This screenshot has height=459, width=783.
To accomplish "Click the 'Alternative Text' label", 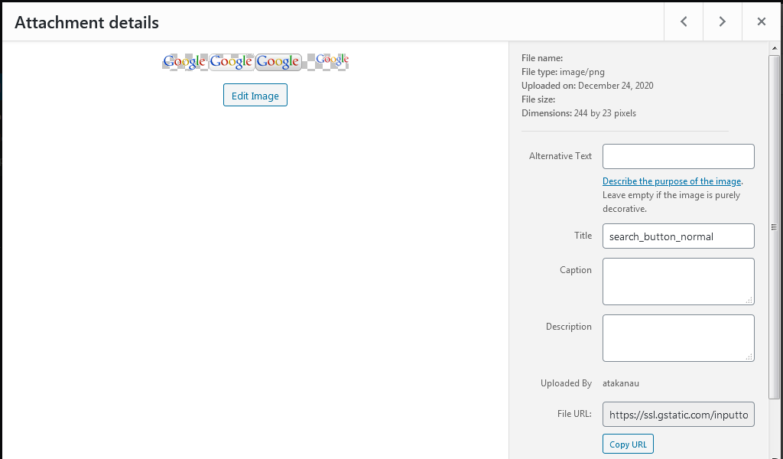I will [560, 156].
